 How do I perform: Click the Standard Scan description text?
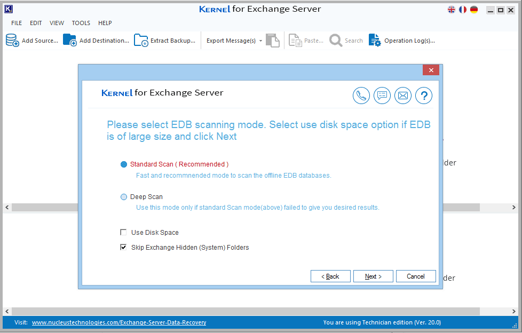(x=234, y=176)
